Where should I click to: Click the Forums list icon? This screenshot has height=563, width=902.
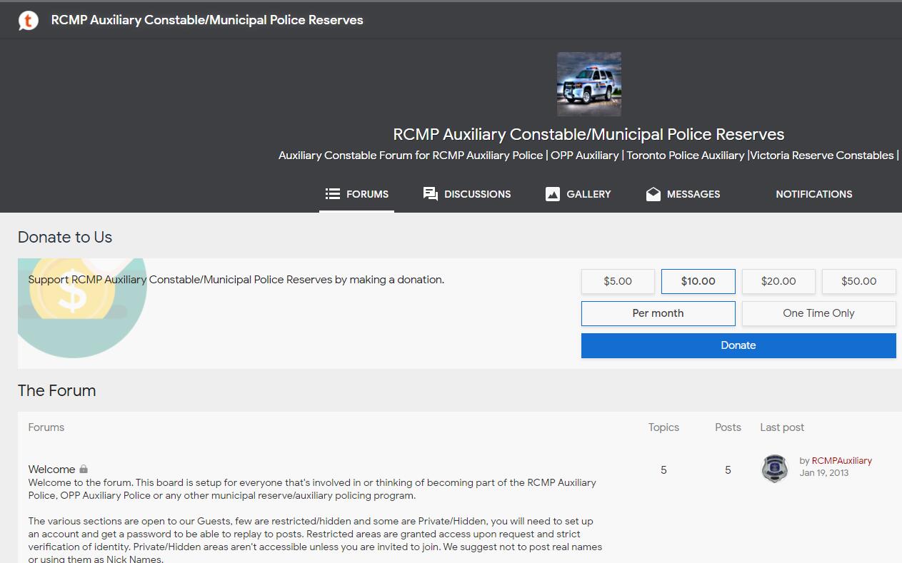(x=332, y=194)
